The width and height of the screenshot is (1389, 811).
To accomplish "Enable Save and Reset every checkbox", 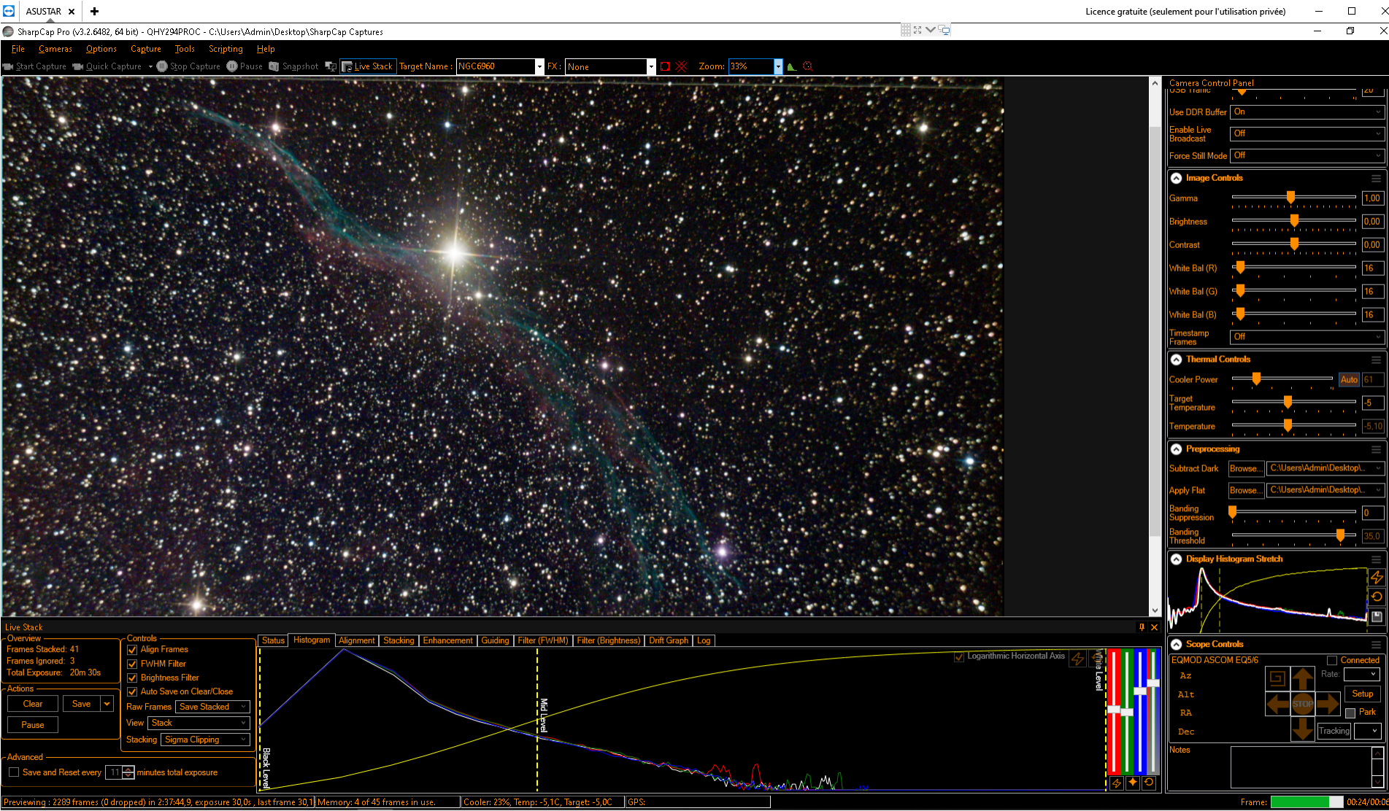I will (14, 772).
